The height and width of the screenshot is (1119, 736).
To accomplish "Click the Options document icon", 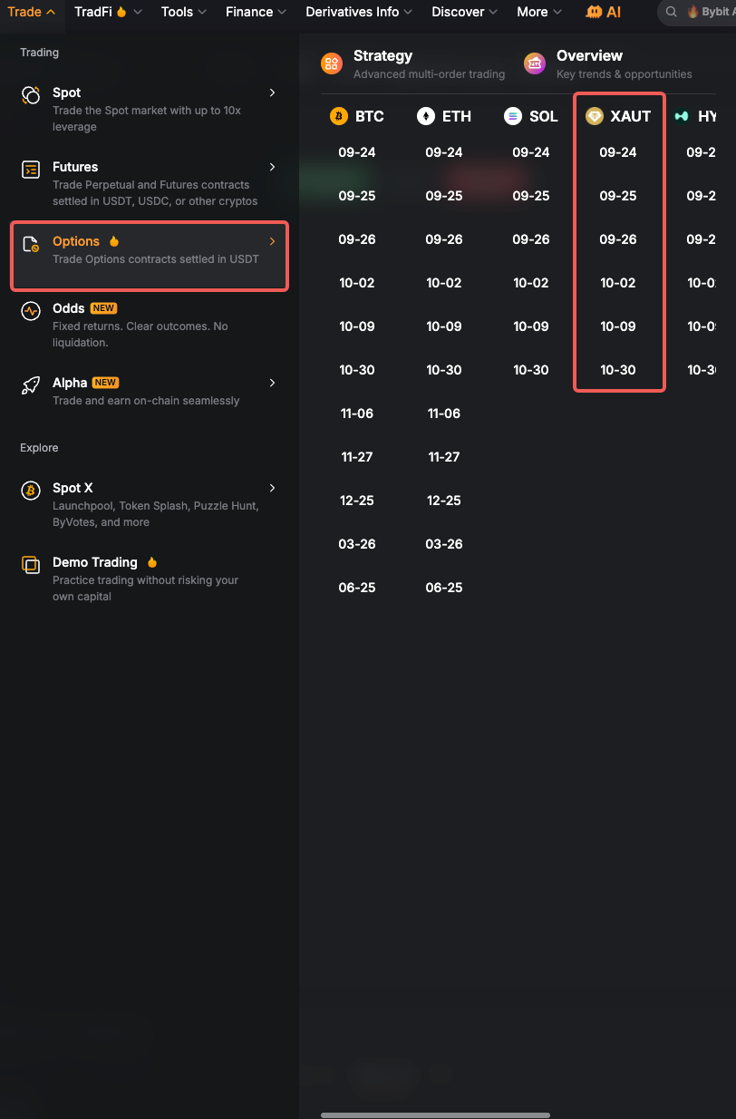I will [31, 244].
